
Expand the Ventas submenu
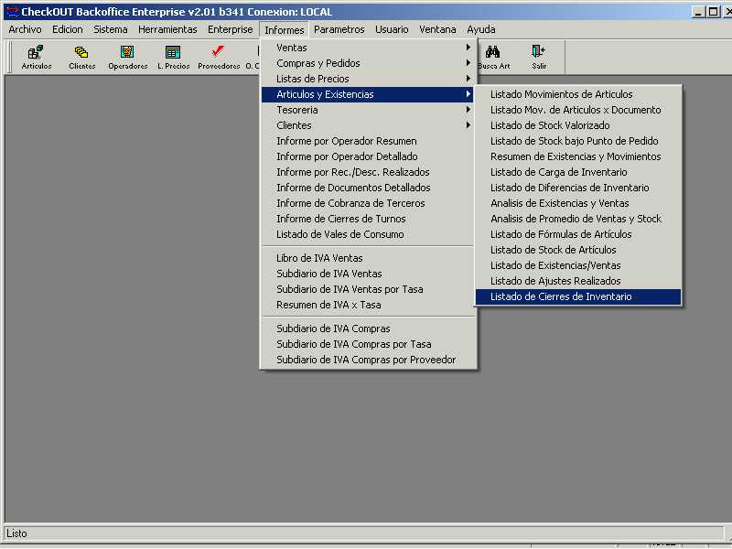point(368,48)
